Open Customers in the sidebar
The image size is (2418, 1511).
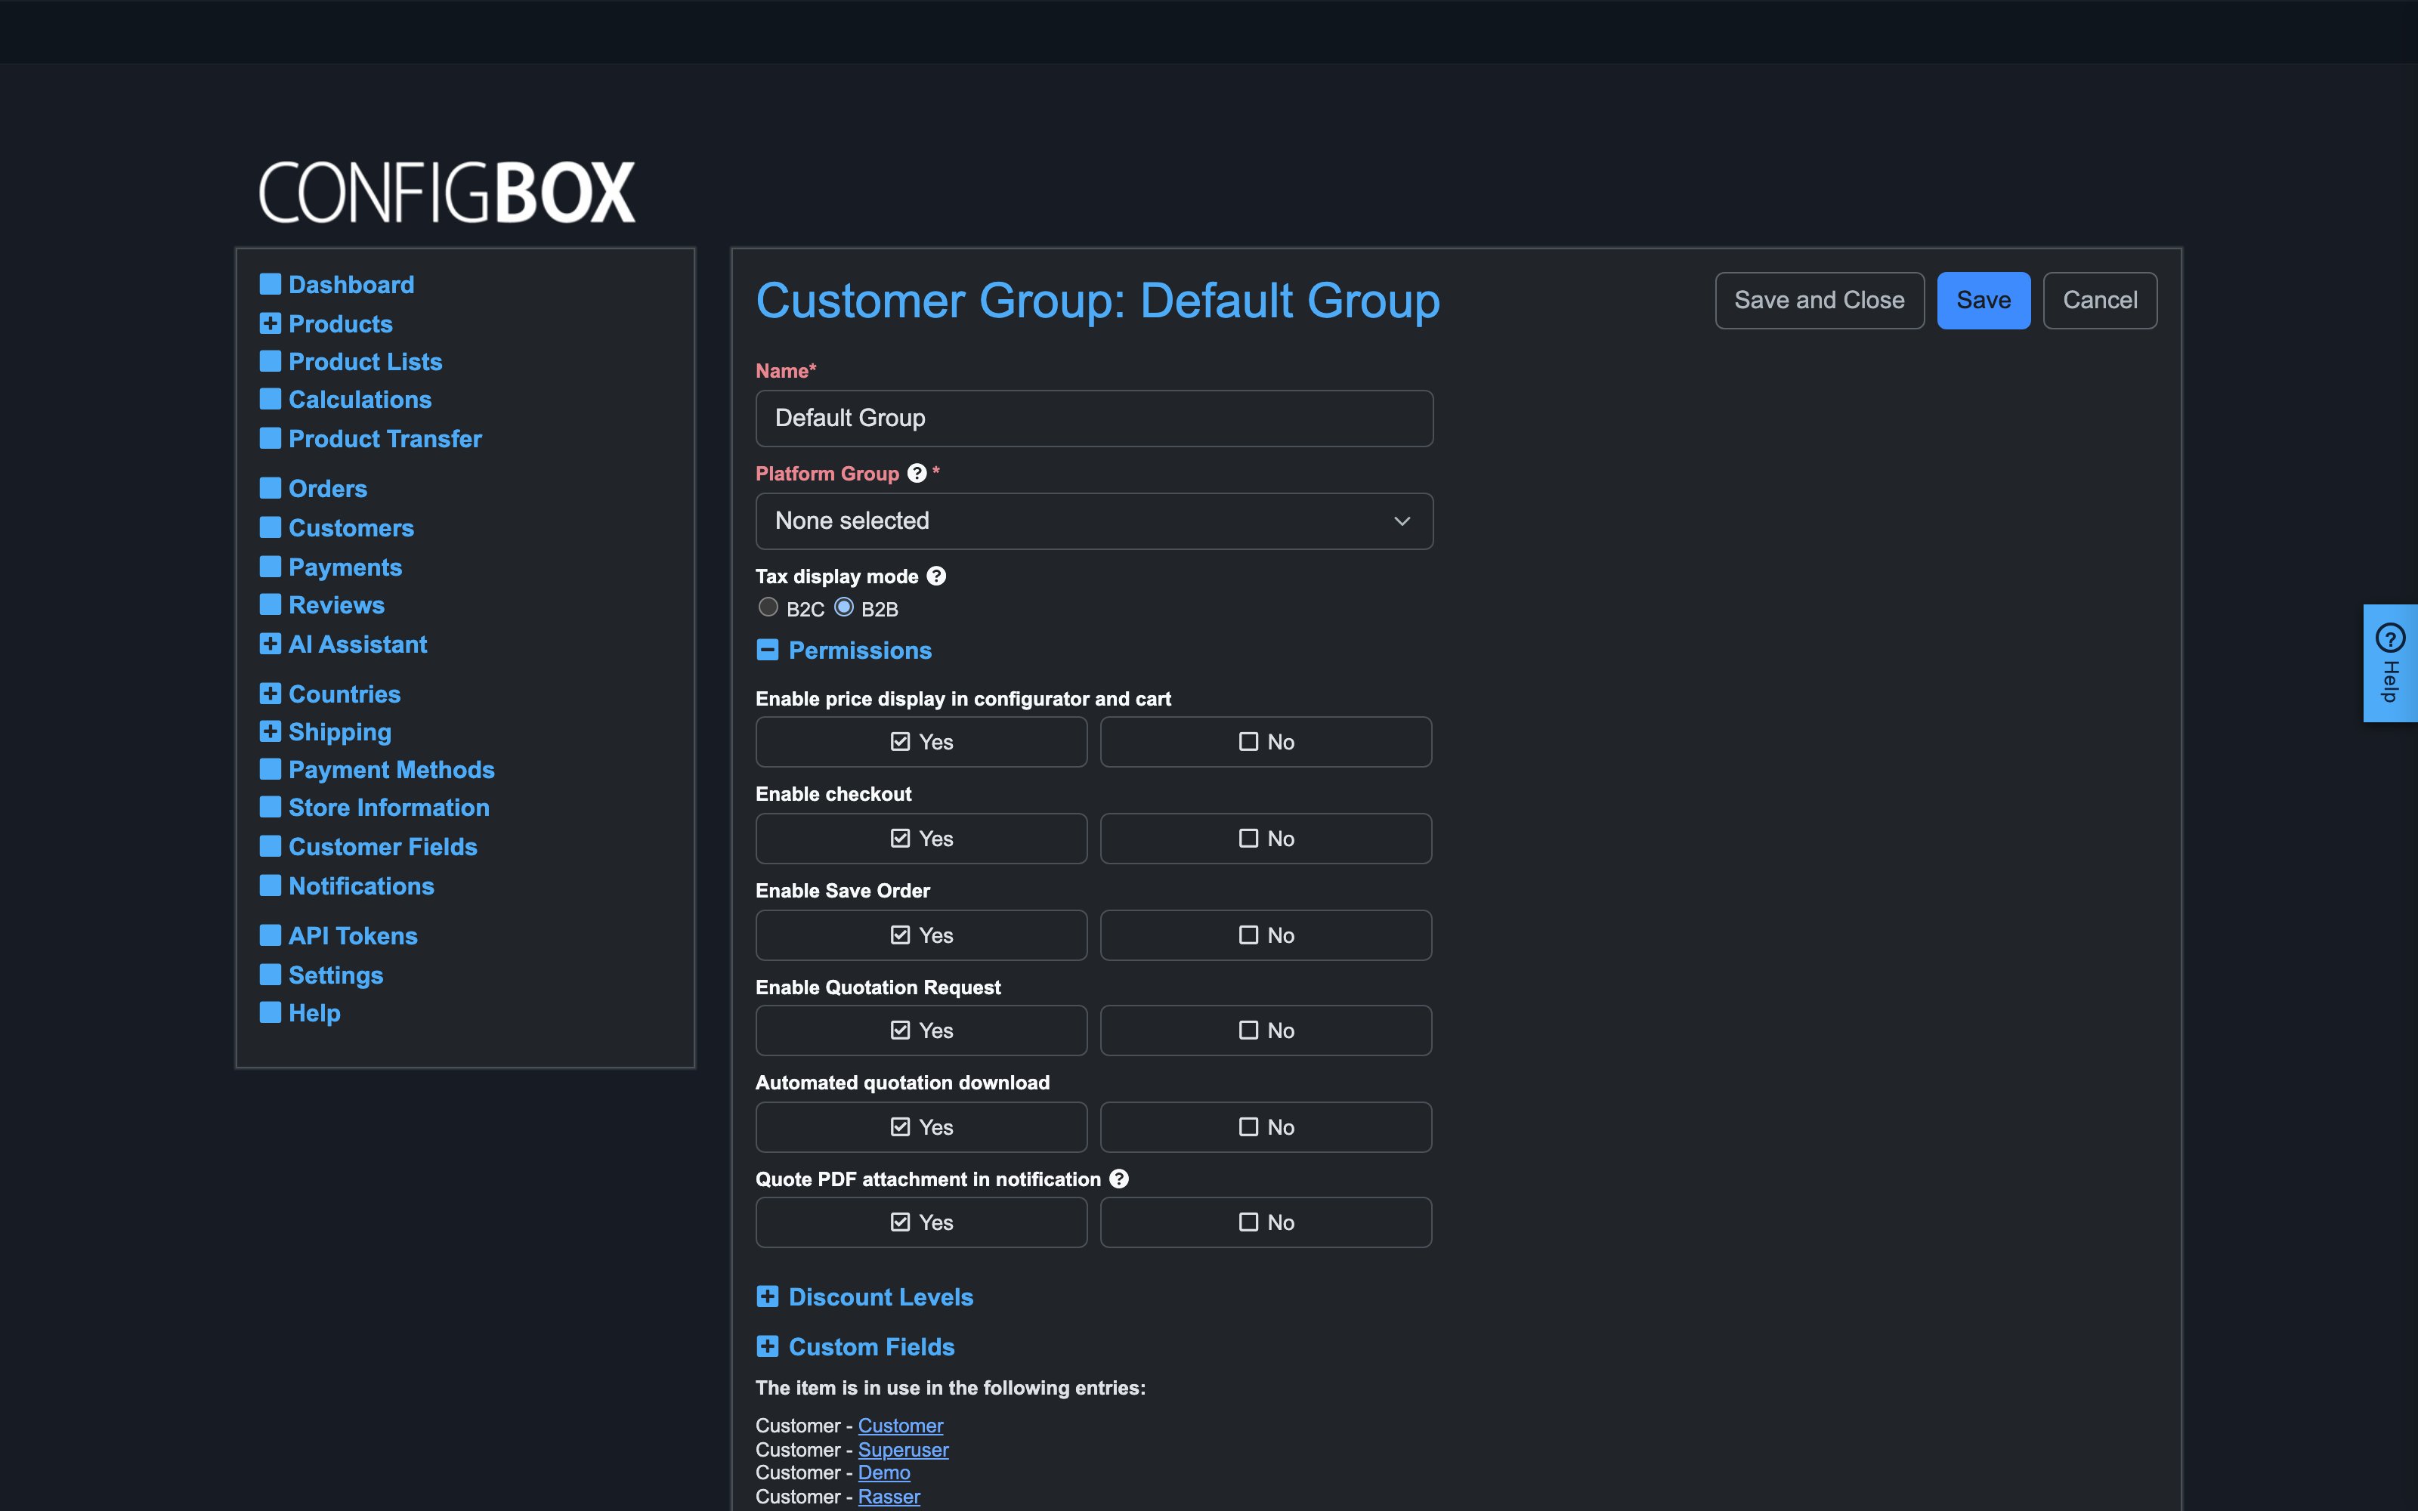click(351, 527)
